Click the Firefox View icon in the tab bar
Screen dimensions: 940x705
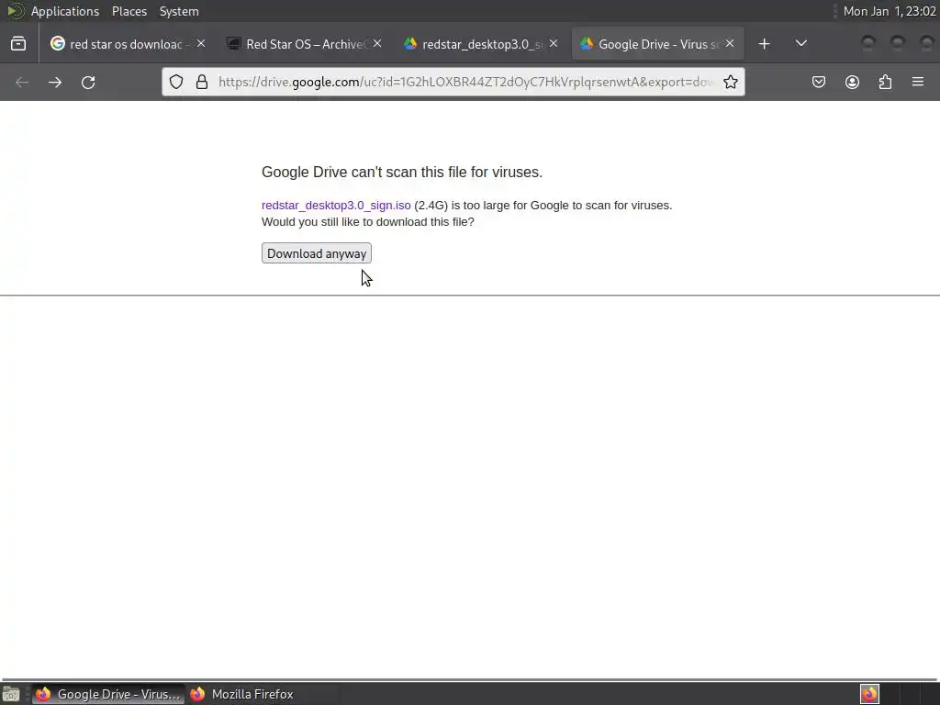18,44
